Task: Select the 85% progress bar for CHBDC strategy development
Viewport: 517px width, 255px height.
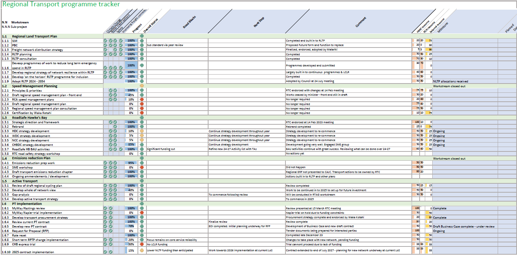Action: pos(131,145)
